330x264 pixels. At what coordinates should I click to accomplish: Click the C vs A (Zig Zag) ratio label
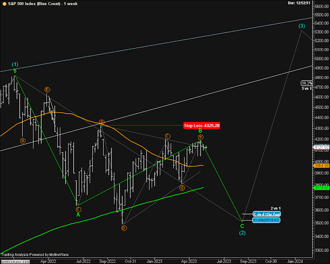(x=267, y=214)
